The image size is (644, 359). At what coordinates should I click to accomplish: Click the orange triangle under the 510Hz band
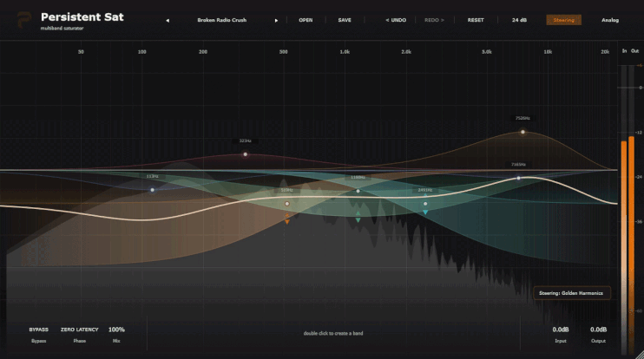[x=287, y=221]
